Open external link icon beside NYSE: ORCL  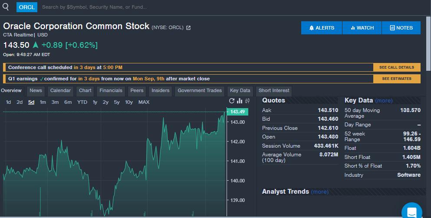point(188,28)
